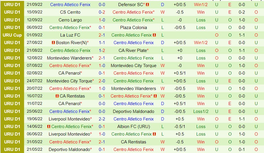Click red card icon right of Fenix on 16/07/22

[x=155, y=96]
